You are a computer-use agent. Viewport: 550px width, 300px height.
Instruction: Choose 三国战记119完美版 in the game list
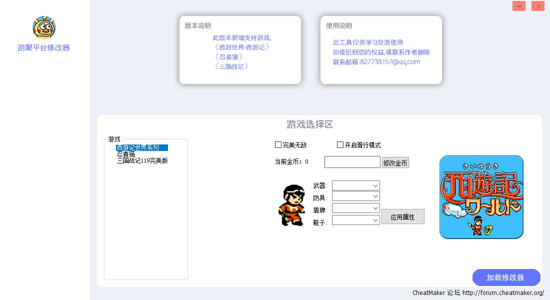coord(142,160)
